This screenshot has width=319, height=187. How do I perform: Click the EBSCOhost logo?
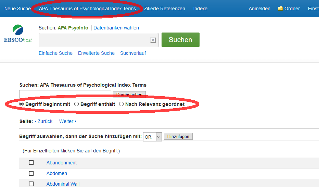tap(18, 34)
